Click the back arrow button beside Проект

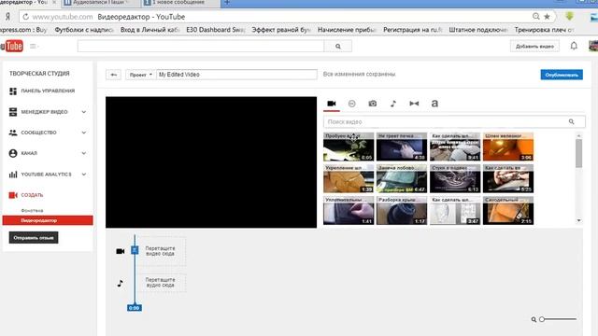coord(114,75)
